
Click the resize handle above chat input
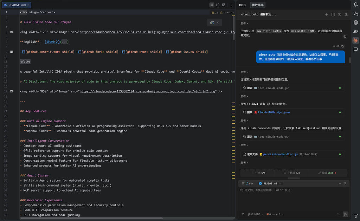(294, 178)
